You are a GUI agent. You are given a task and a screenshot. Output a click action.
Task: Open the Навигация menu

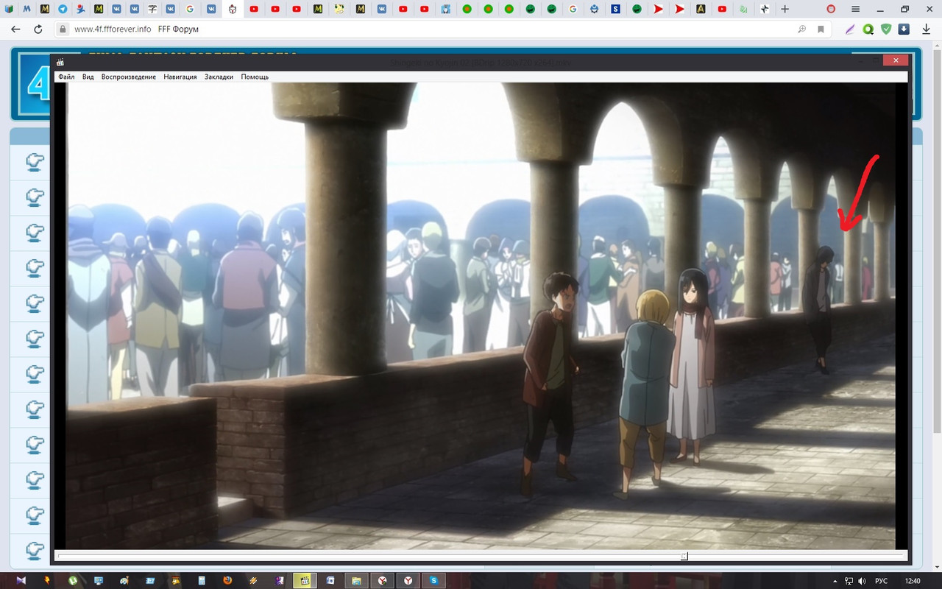pyautogui.click(x=180, y=77)
